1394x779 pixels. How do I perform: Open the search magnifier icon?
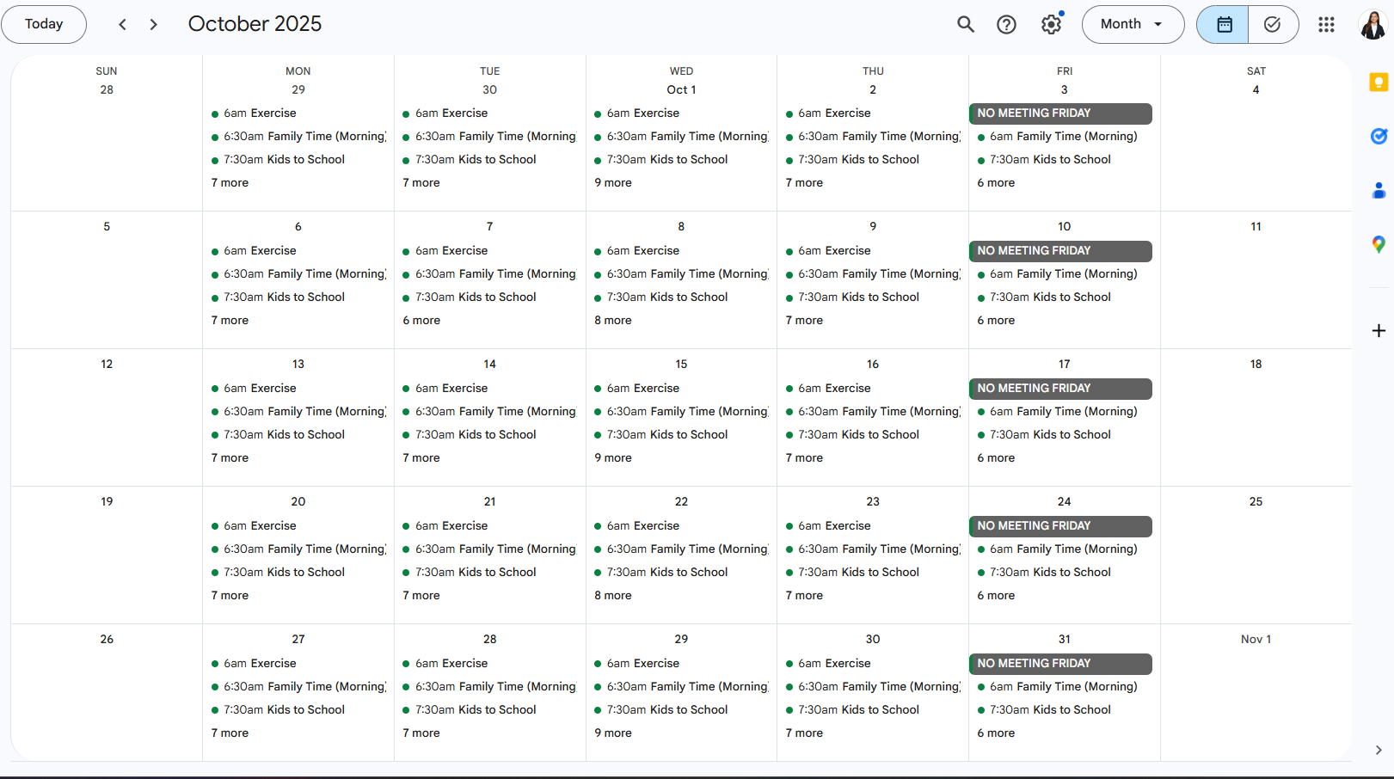click(966, 24)
